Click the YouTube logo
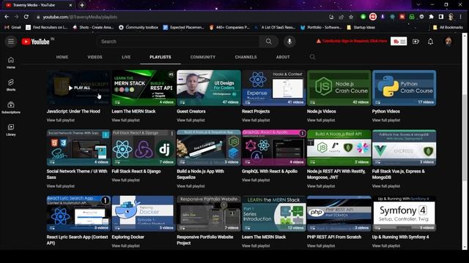The image size is (469, 263). [36, 42]
